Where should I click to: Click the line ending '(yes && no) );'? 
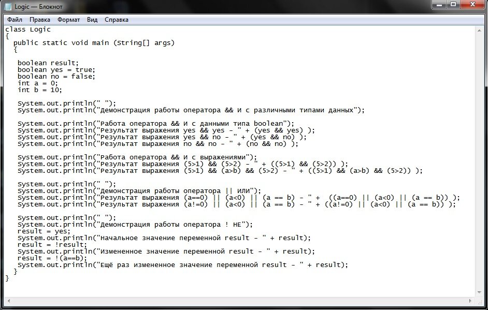tap(162, 137)
